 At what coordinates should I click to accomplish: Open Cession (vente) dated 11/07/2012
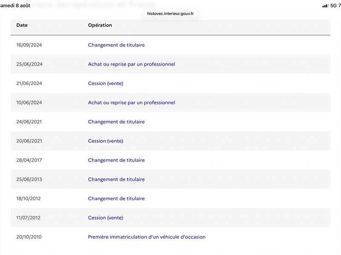click(105, 218)
